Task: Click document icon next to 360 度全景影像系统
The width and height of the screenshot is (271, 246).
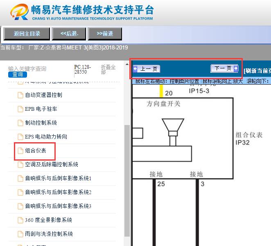Action: tap(20, 220)
